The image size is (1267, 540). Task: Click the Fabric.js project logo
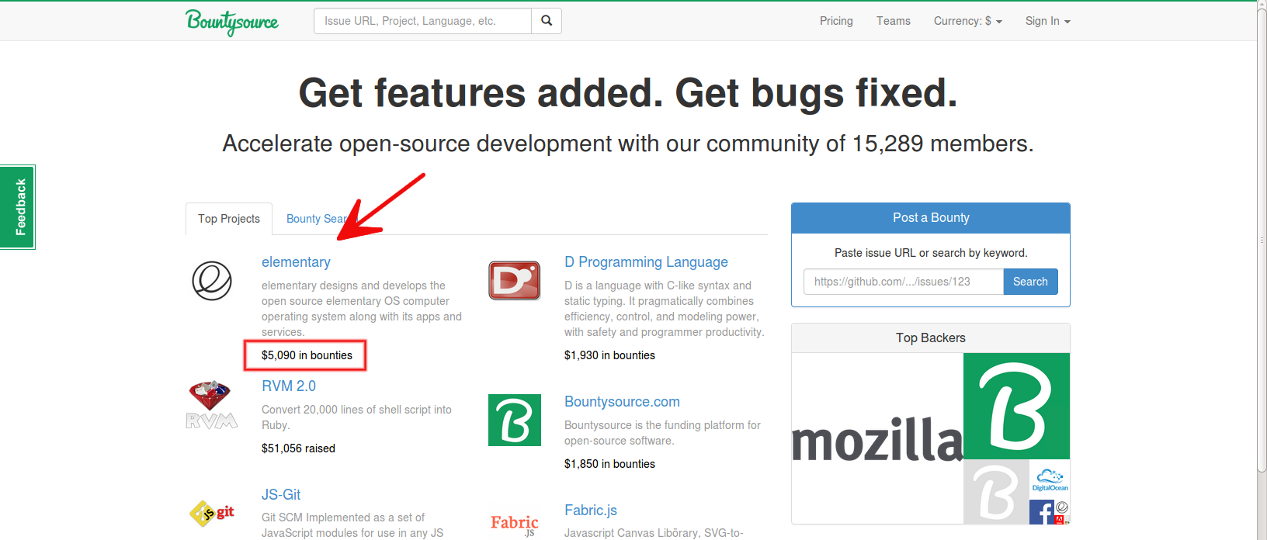[x=515, y=524]
